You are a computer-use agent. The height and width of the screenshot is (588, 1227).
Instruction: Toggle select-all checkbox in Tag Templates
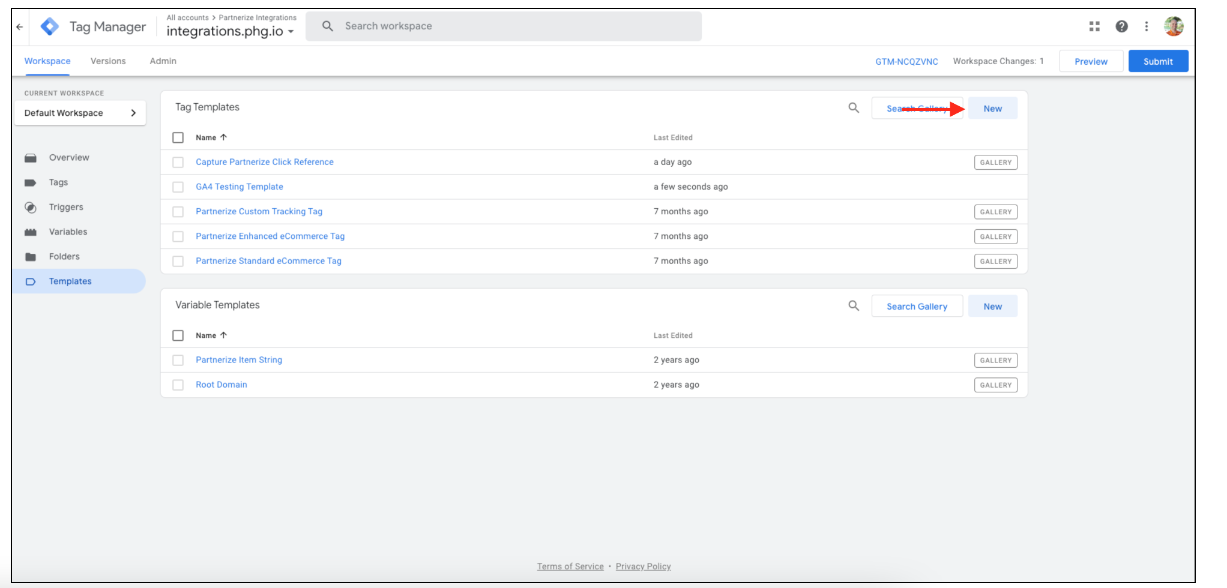click(x=178, y=137)
